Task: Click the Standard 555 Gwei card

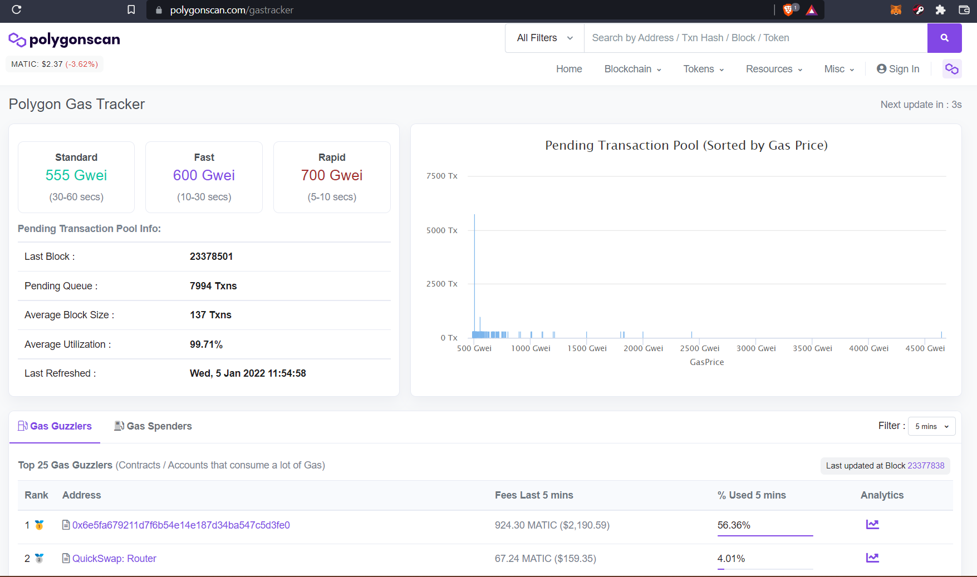Action: tap(76, 177)
